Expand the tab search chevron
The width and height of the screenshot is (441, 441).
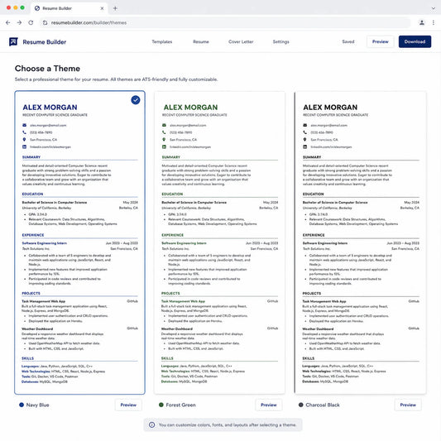[x=433, y=8]
